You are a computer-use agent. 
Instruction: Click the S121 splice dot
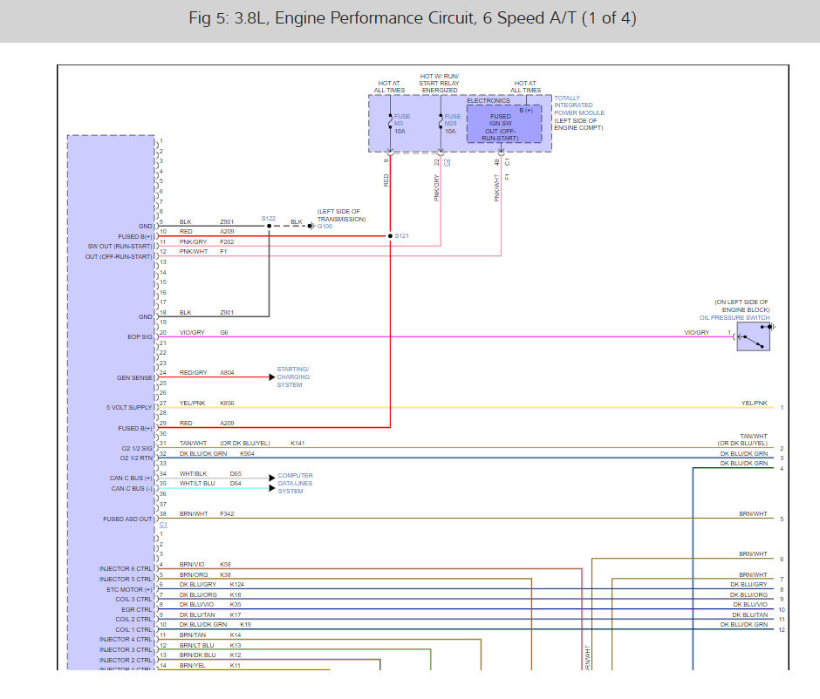coord(390,236)
